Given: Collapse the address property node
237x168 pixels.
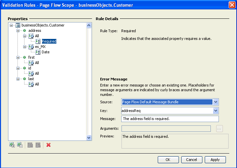Looking at the screenshot, I should point(18,31).
